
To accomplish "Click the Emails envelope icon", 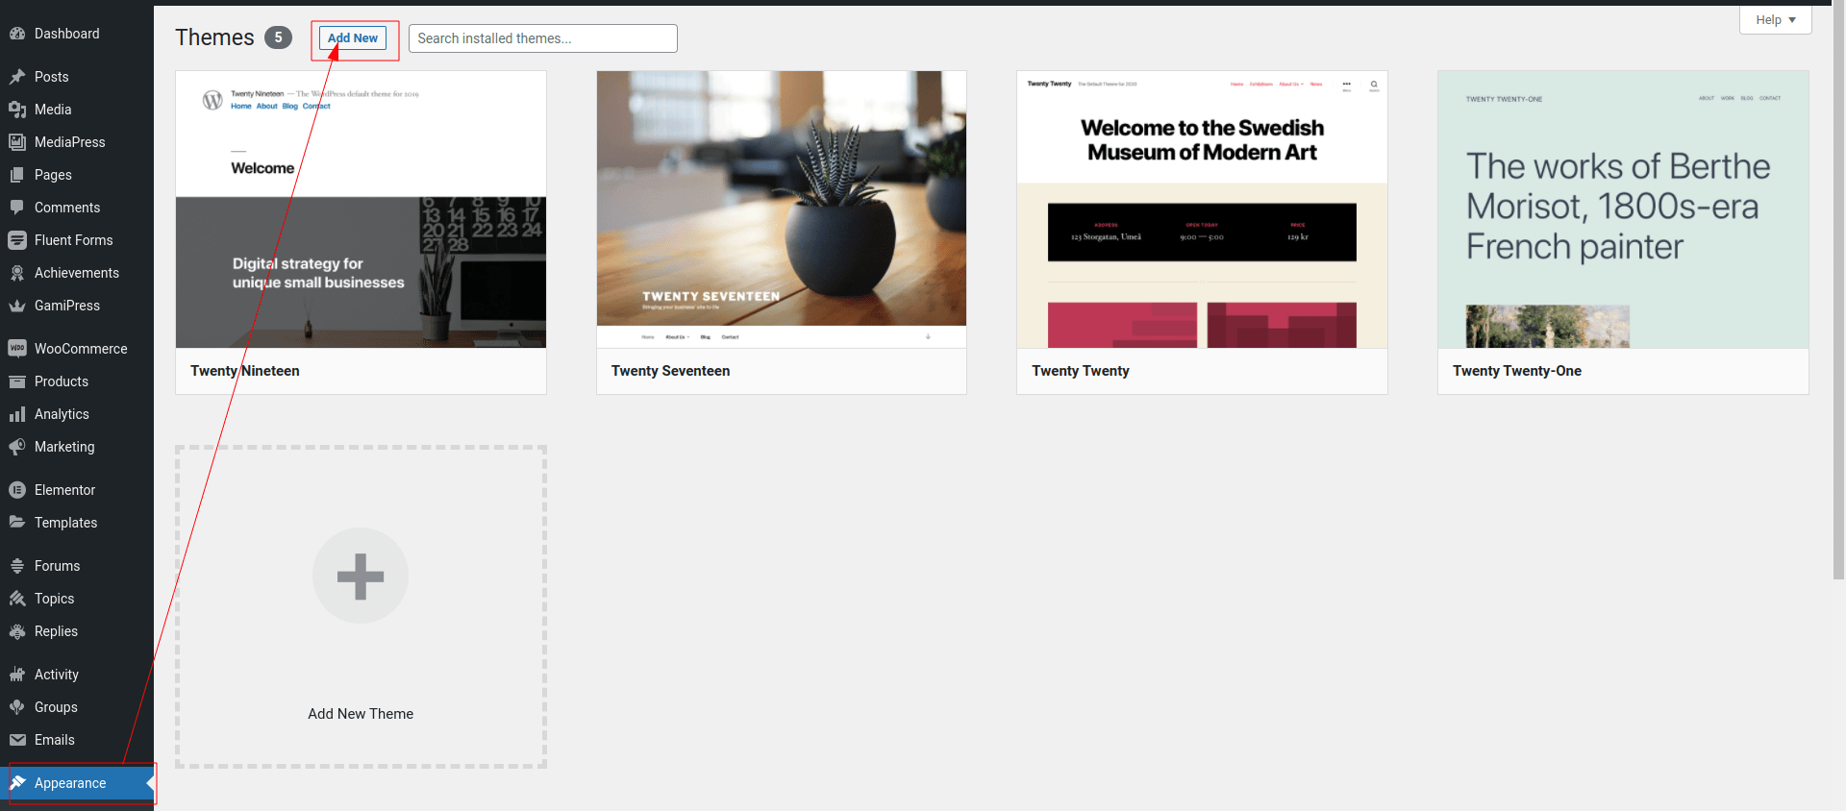I will [x=17, y=740].
